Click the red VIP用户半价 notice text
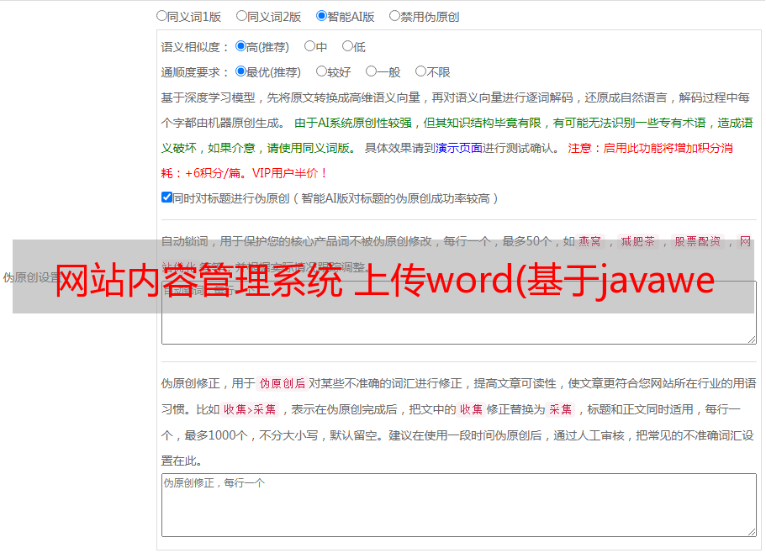The height and width of the screenshot is (553, 766). pos(290,173)
